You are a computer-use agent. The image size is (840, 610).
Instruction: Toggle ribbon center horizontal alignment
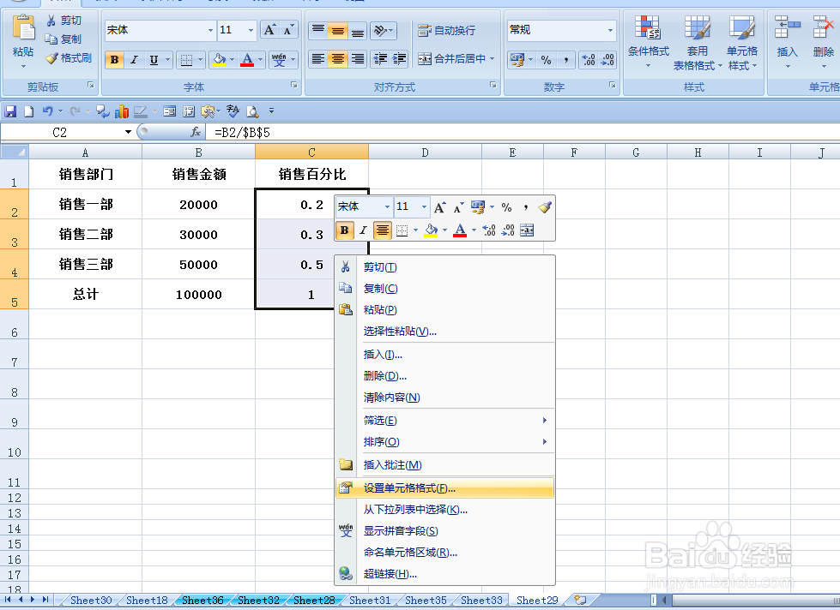click(x=337, y=59)
